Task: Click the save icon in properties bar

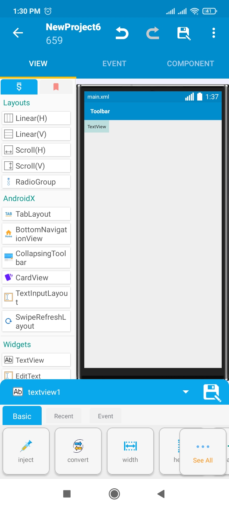Action: click(x=212, y=392)
